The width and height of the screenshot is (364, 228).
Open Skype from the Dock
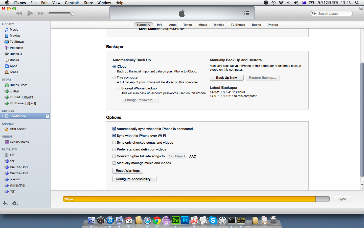coord(213,220)
